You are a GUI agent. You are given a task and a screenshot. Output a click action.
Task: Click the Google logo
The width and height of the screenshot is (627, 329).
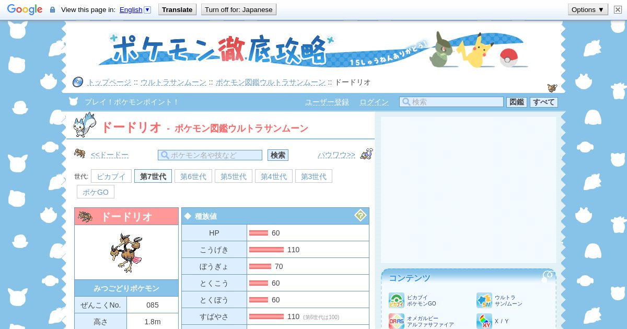coord(25,9)
